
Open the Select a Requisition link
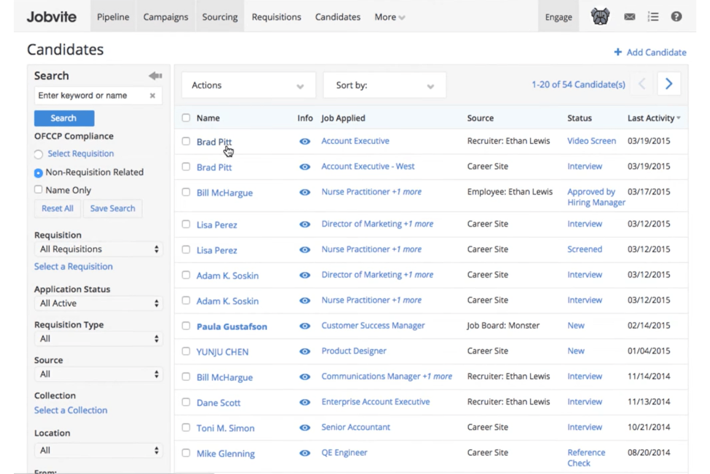pyautogui.click(x=73, y=267)
